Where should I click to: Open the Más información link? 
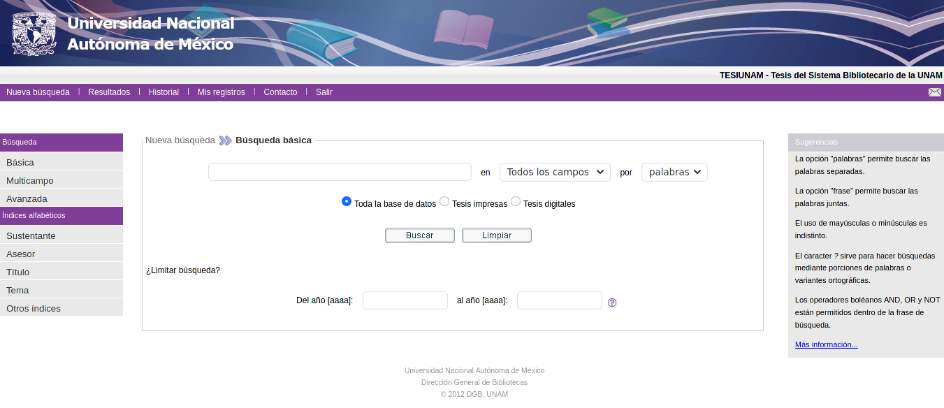coord(827,344)
